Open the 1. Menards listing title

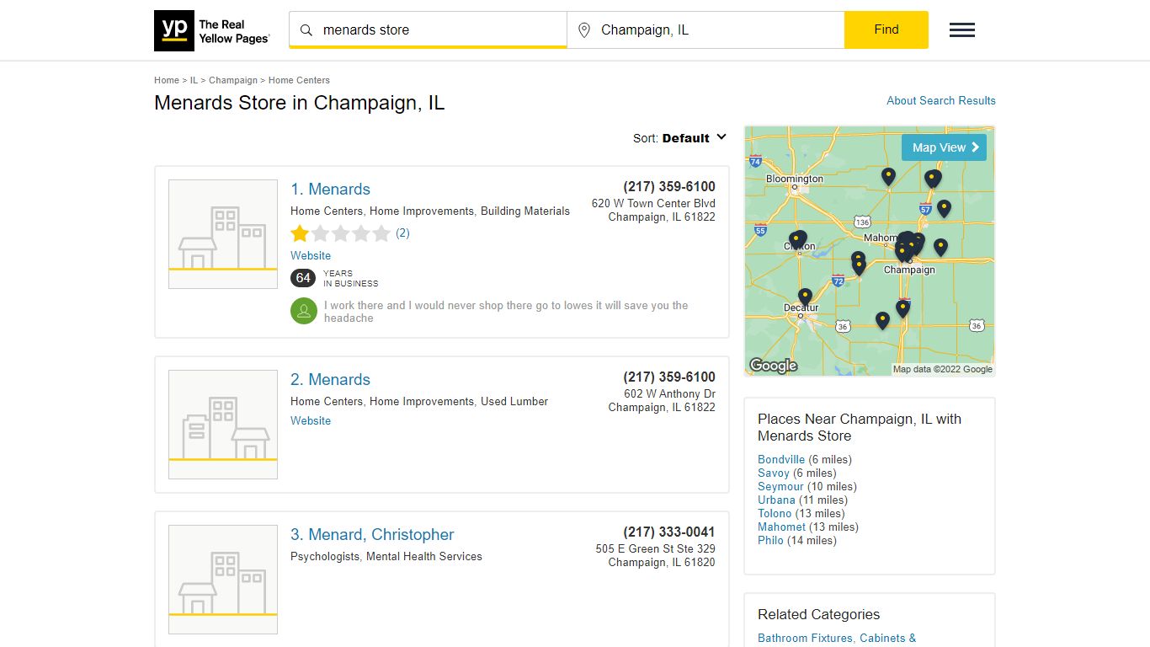[x=330, y=190]
